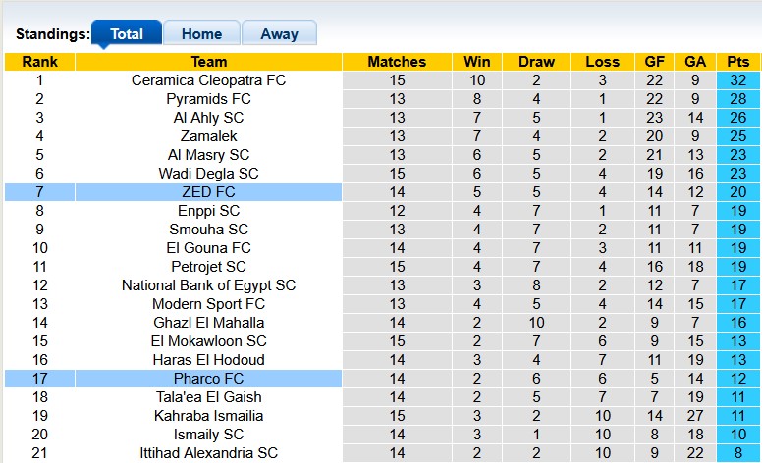Click the Draw column header
Viewport: 762px width, 463px height.
point(537,62)
